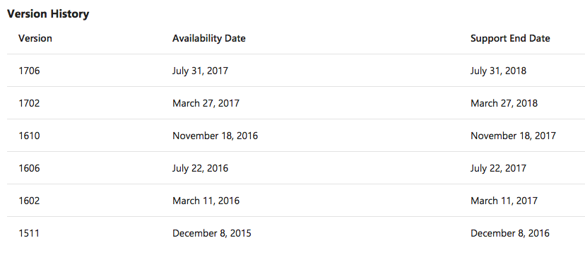Select version 1706 cell
585x255 pixels.
29,71
